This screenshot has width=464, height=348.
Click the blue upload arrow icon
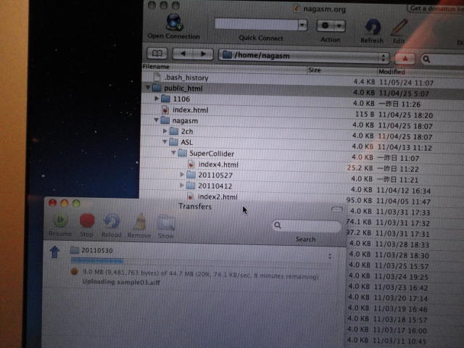click(55, 252)
